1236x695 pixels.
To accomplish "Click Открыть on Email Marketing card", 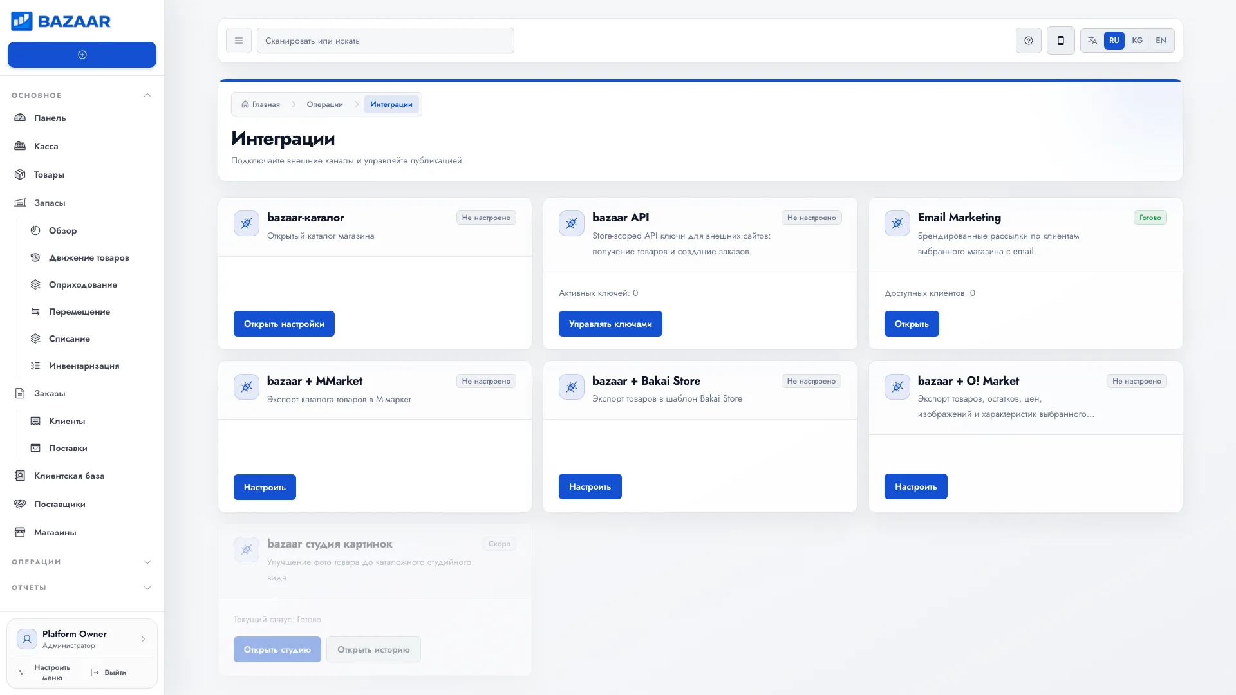I will 912,324.
